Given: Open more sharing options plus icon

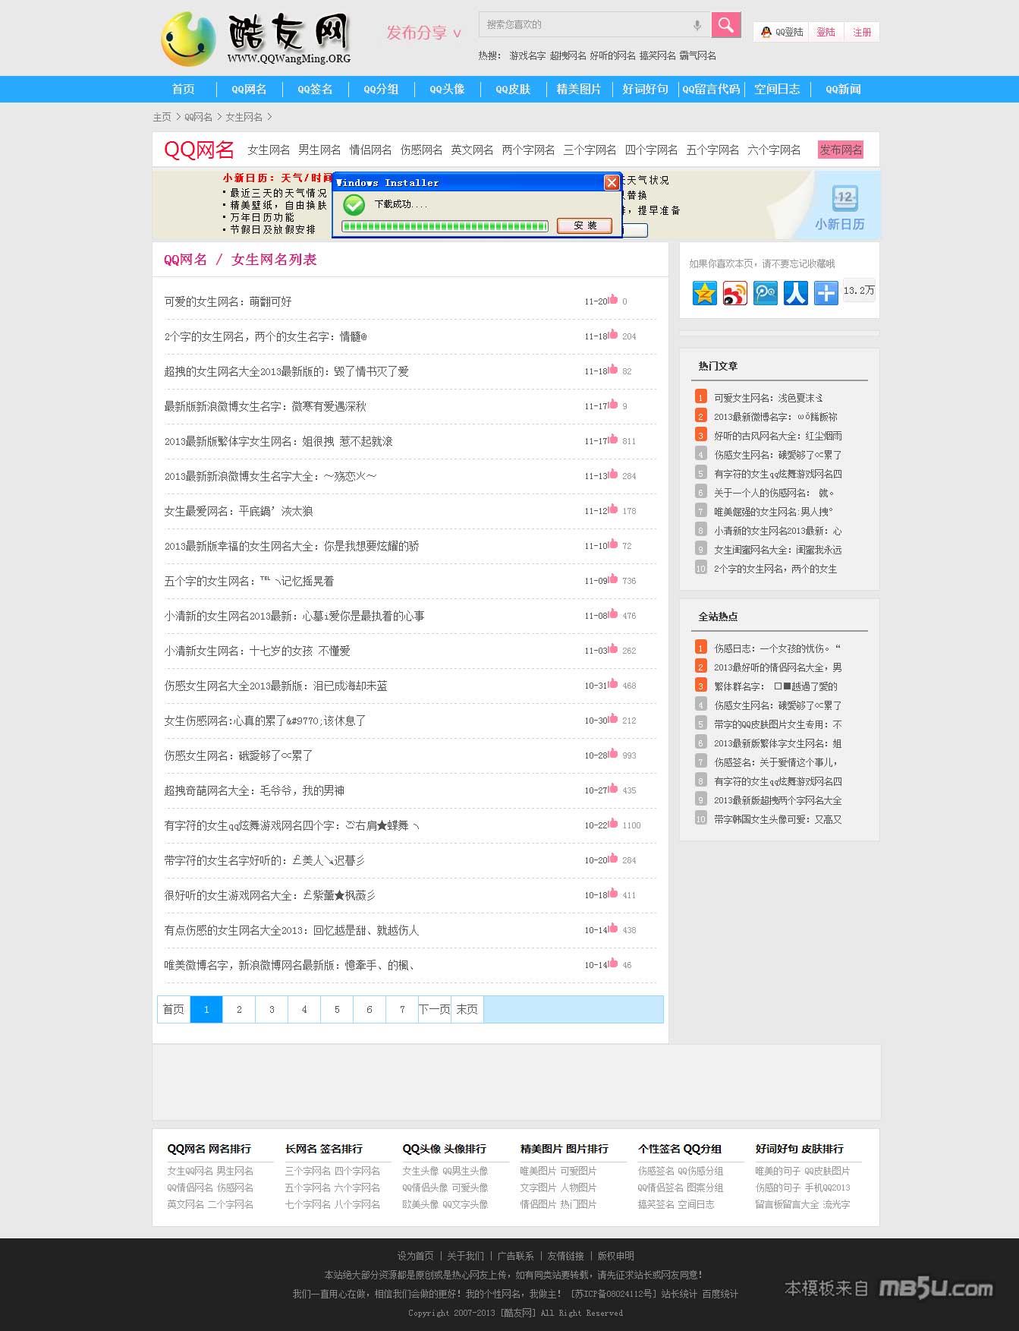Looking at the screenshot, I should [x=826, y=293].
